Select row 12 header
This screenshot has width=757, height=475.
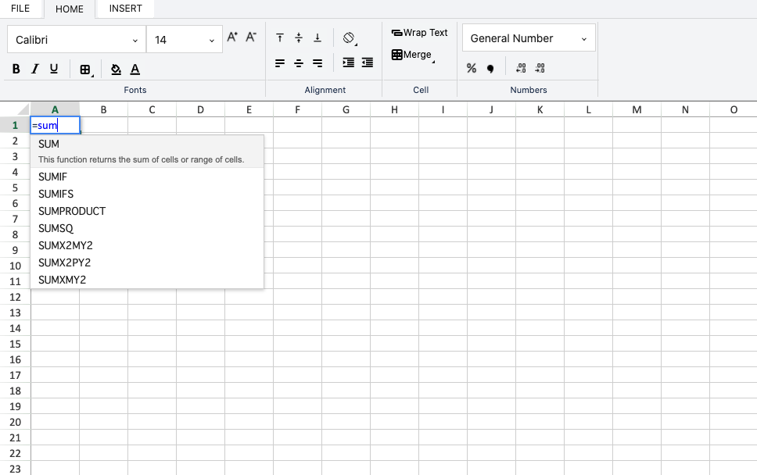tap(15, 297)
